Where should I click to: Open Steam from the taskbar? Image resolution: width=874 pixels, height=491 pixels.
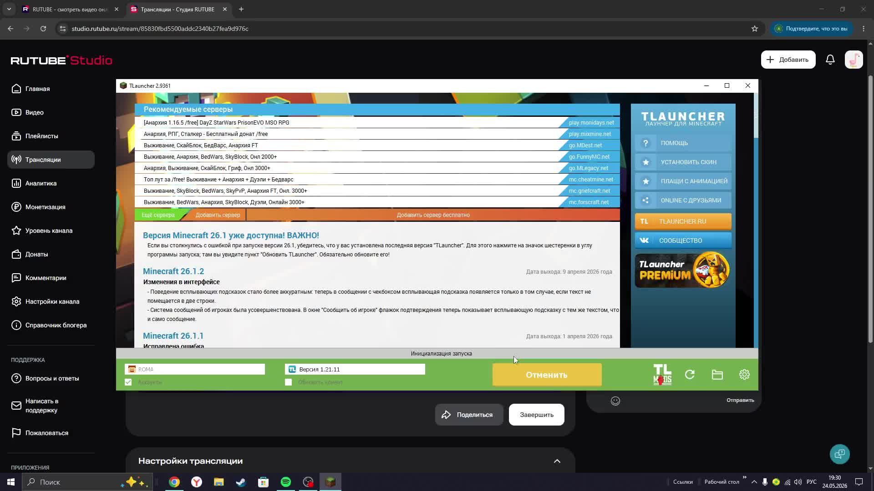pos(241,482)
